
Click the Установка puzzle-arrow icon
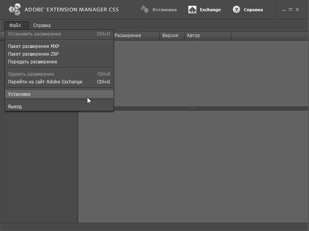click(145, 9)
